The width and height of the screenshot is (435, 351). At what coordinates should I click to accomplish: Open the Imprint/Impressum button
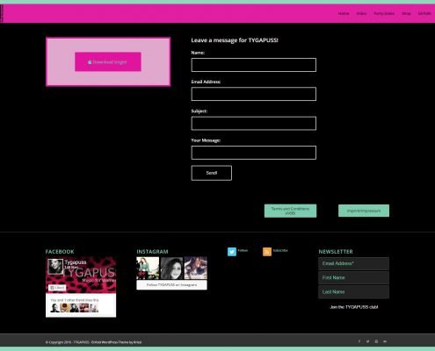(364, 211)
